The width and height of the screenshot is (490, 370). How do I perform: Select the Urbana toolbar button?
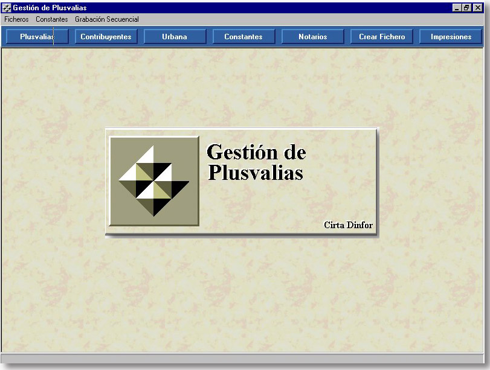(x=175, y=37)
